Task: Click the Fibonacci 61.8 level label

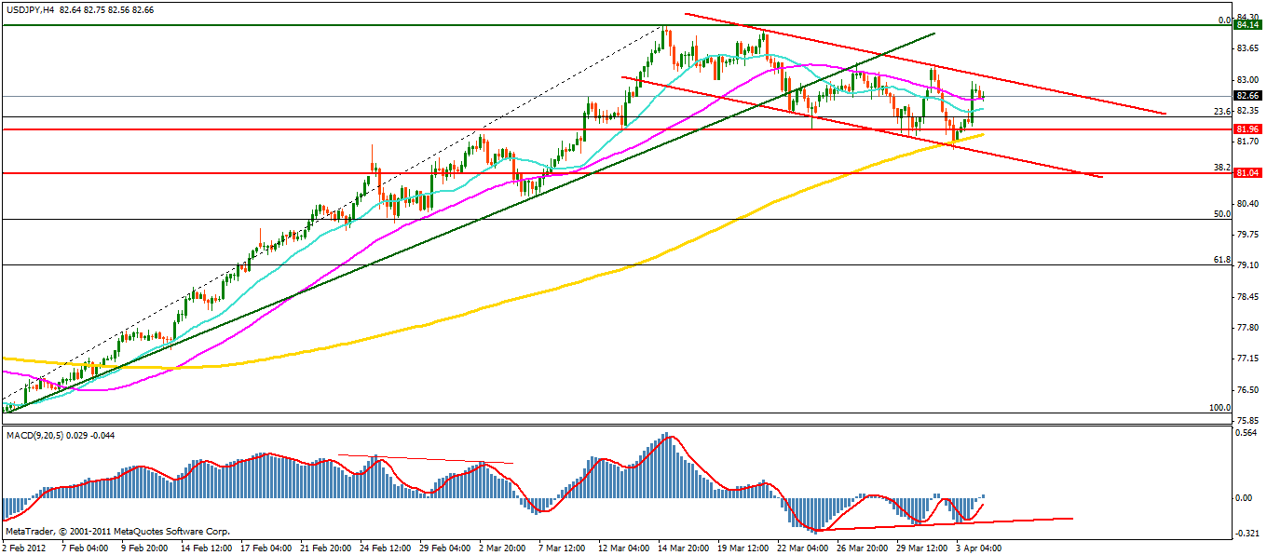Action: pos(1220,260)
